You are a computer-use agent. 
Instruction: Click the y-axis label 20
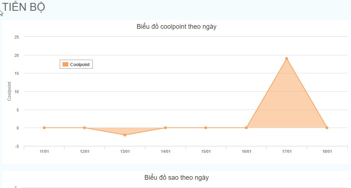[x=17, y=55]
